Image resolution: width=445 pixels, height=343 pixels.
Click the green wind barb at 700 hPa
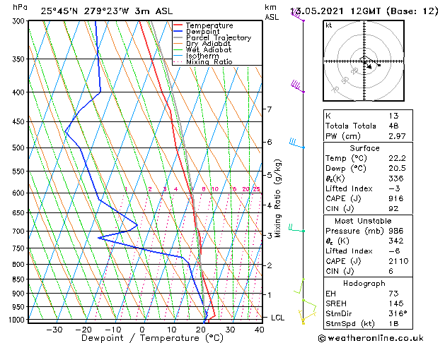tap(296, 228)
